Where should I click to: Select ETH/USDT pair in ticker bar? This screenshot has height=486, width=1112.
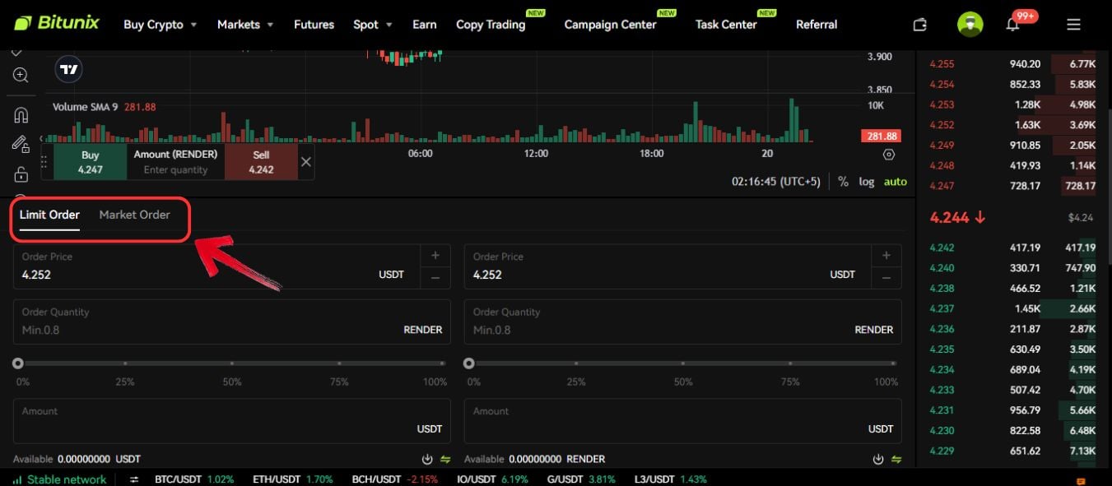click(x=292, y=479)
